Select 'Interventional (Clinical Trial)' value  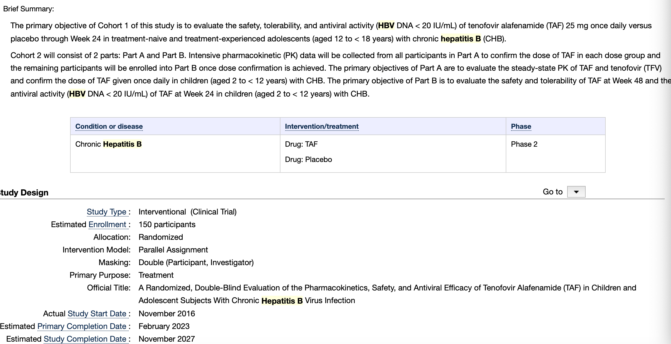[x=187, y=212]
